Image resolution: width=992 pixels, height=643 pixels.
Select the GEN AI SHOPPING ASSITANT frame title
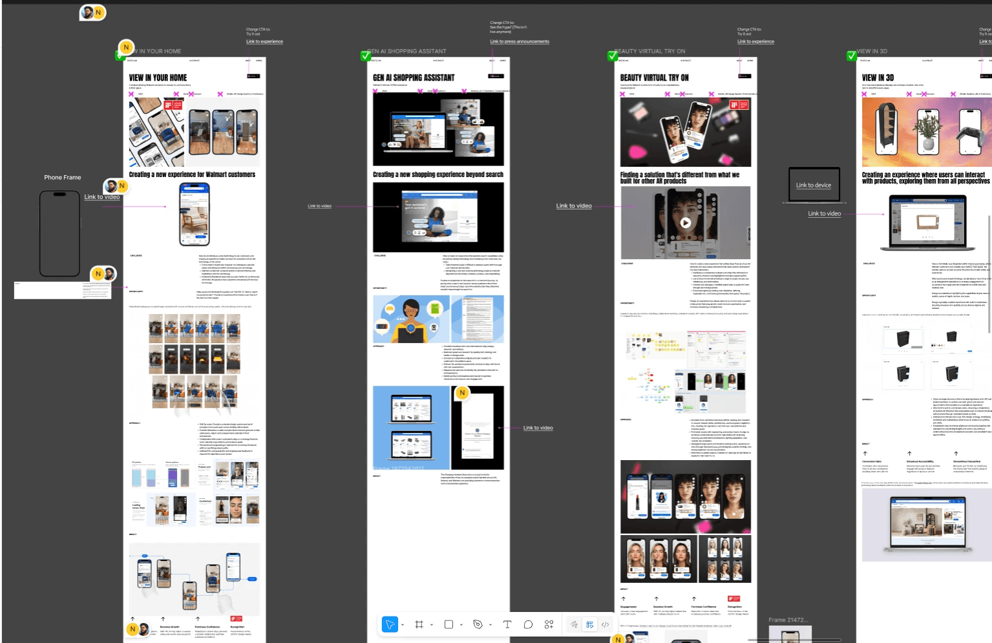click(x=407, y=51)
